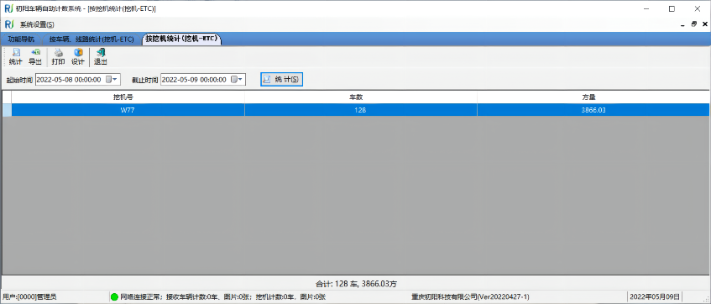Viewport: 711px width, 304px height.
Task: Open the 系统设置(S) menu
Action: tap(37, 24)
